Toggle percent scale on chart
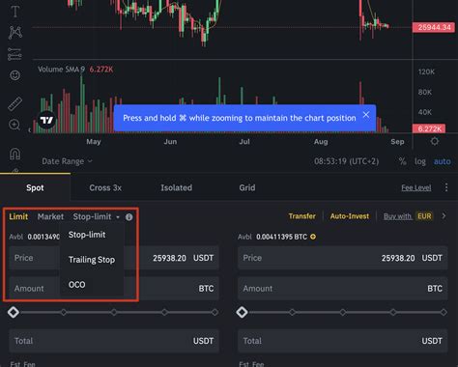Screen dimensions: 458x367 (x=402, y=161)
